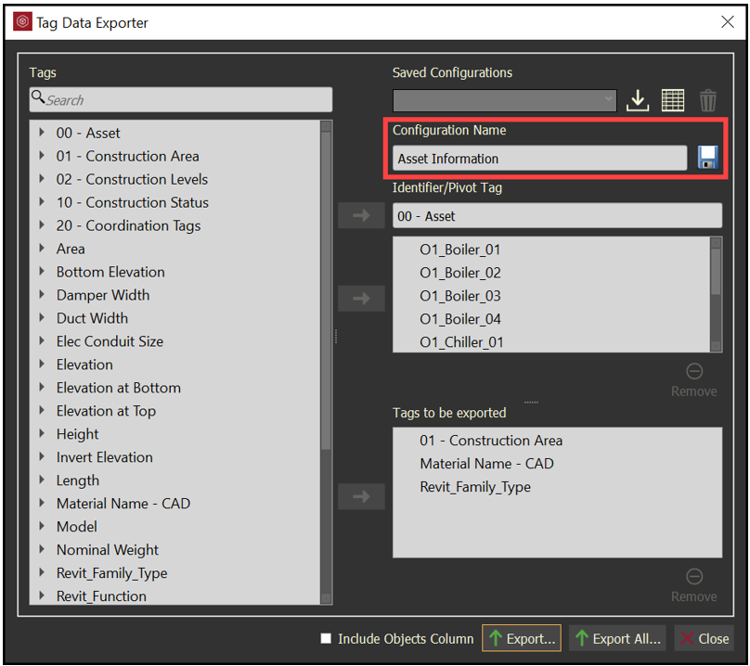Open the configuration table view icon
The height and width of the screenshot is (666, 750).
tap(673, 99)
